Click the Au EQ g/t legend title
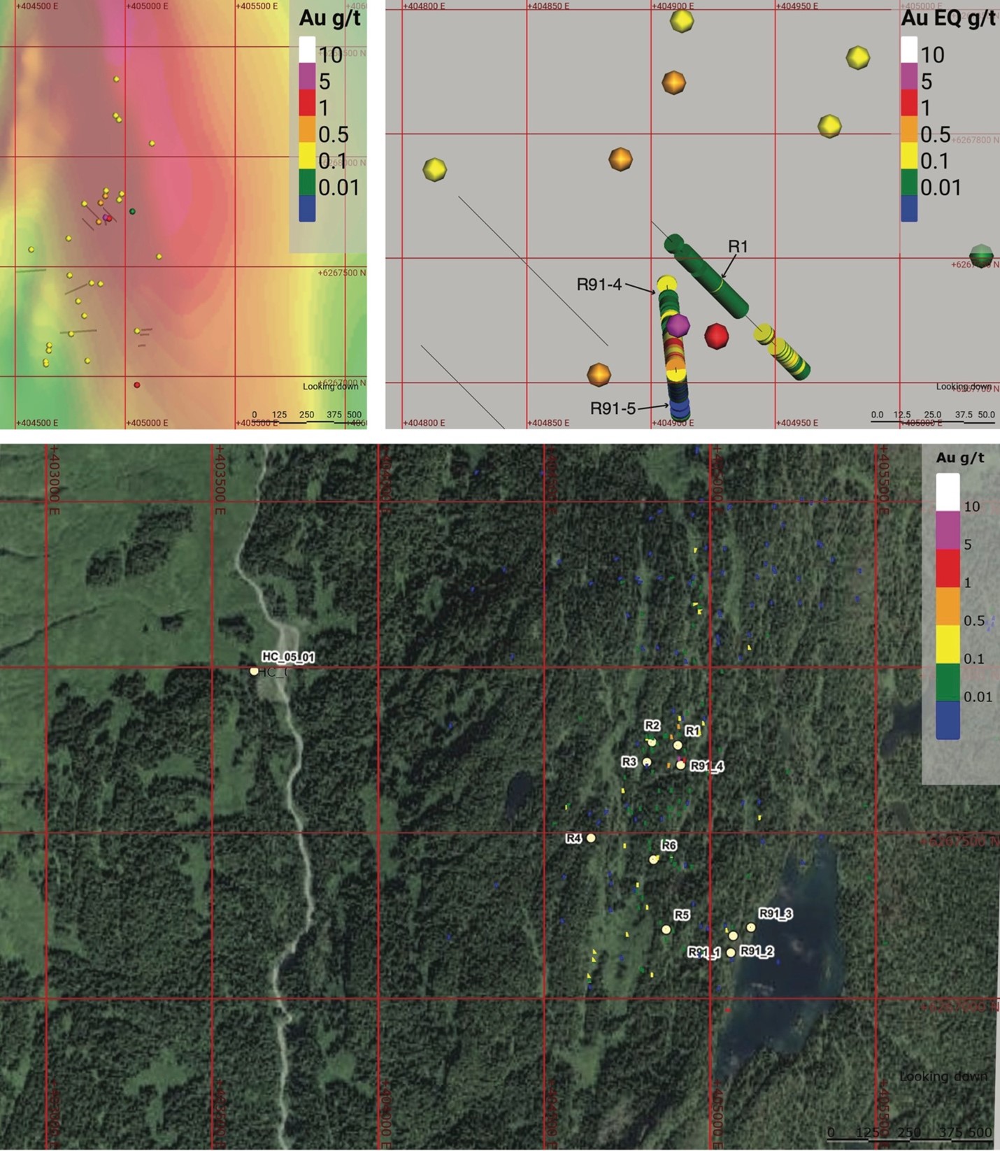The image size is (1000, 1151). [x=948, y=19]
